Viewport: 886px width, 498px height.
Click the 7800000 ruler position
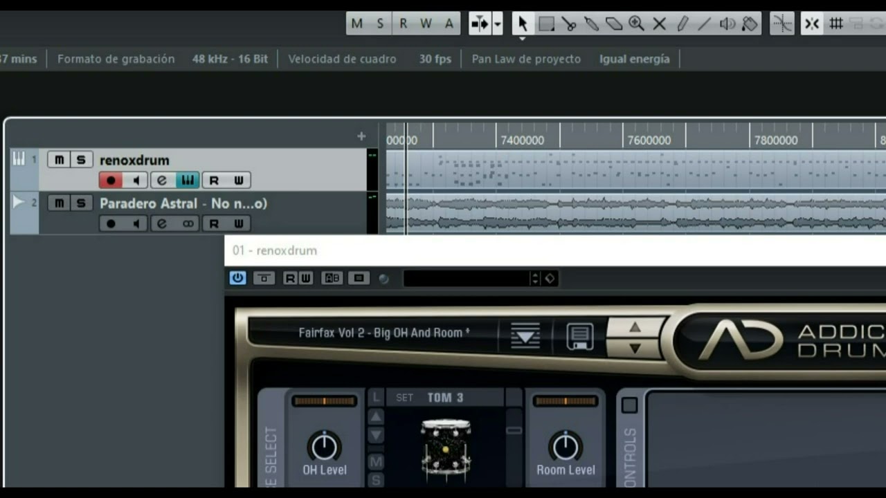coord(776,140)
